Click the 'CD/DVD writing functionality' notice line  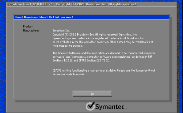[x=104, y=70]
